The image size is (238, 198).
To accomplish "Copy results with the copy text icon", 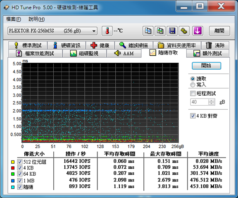I will pos(148,31).
